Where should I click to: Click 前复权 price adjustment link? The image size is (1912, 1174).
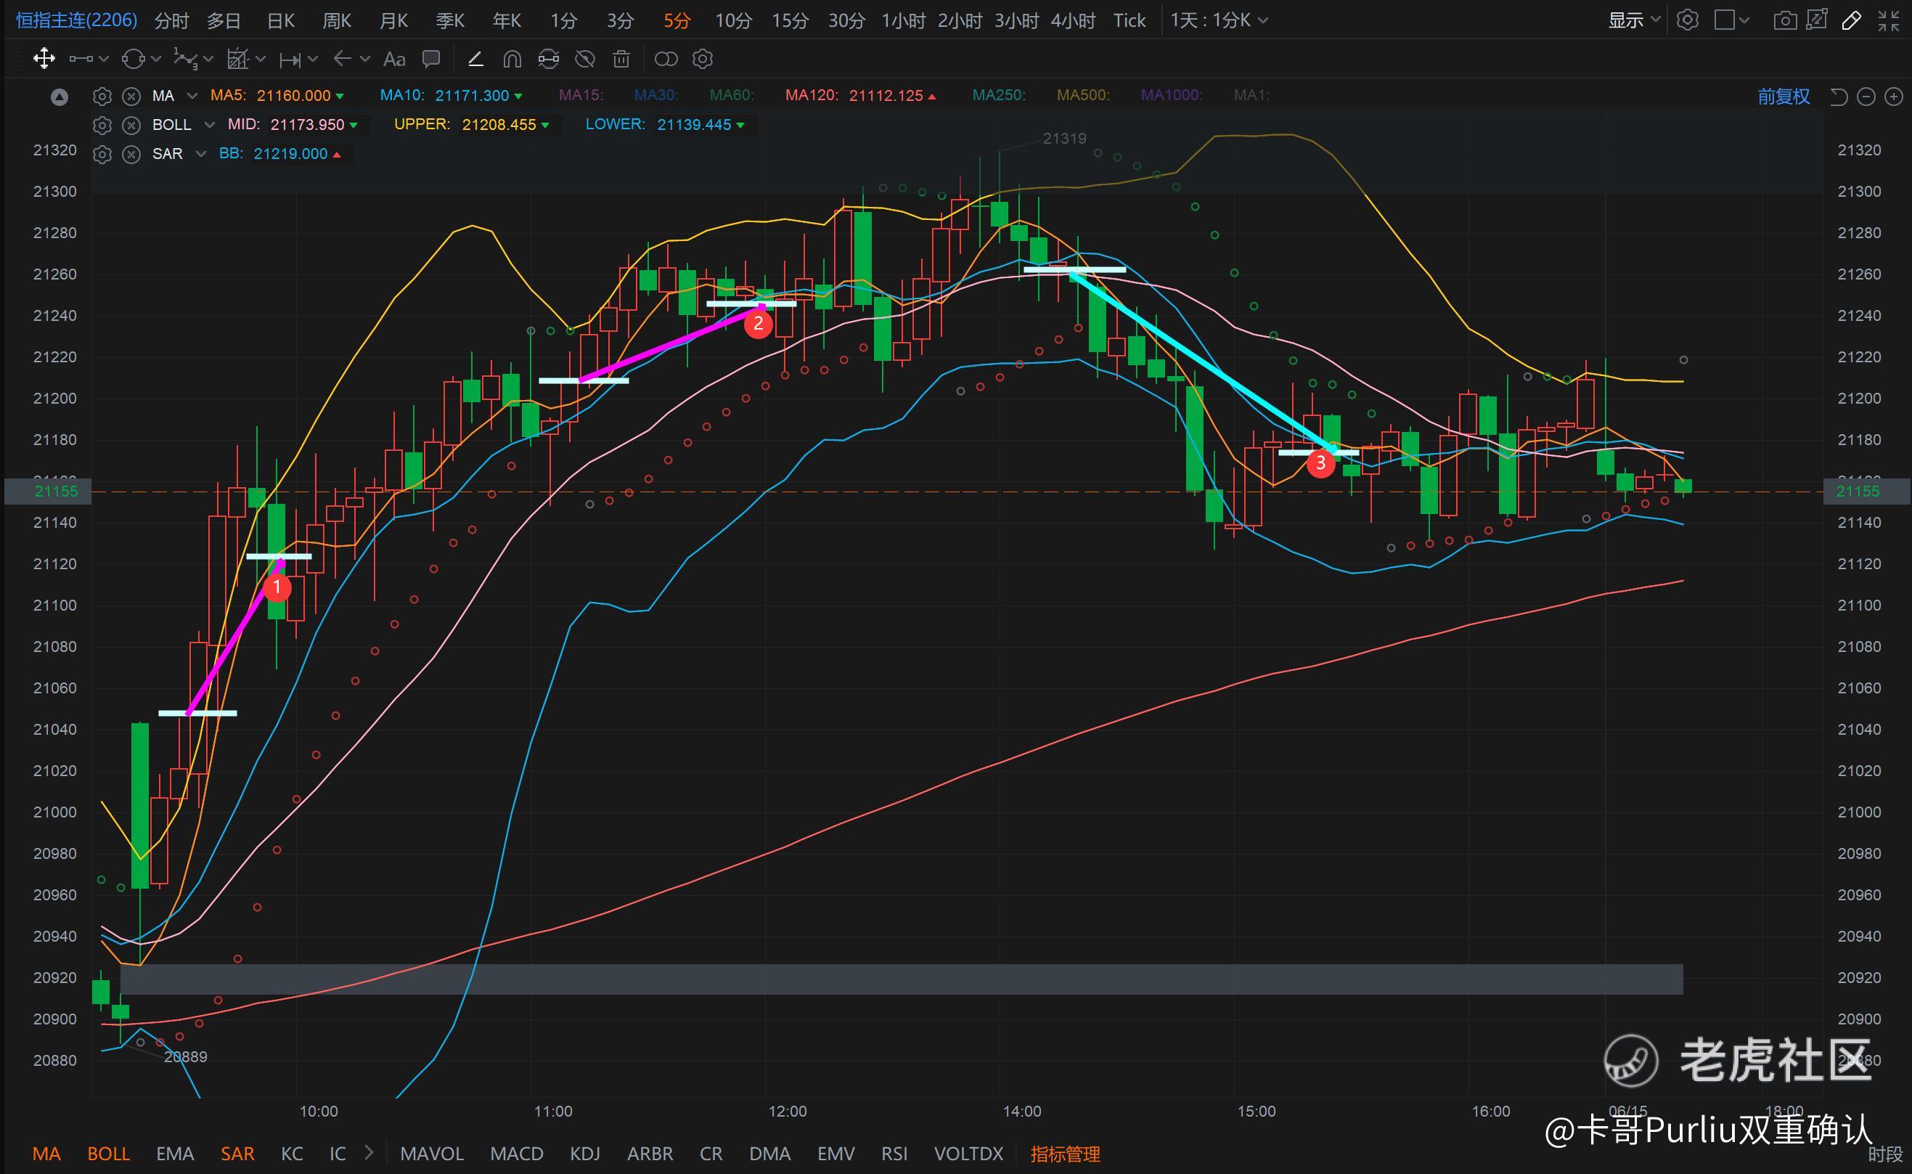[1784, 97]
